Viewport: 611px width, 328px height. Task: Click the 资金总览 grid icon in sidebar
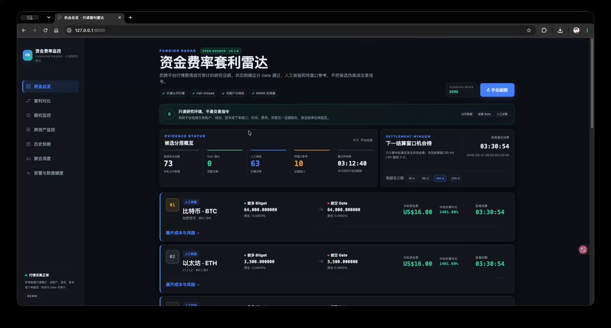(x=29, y=86)
